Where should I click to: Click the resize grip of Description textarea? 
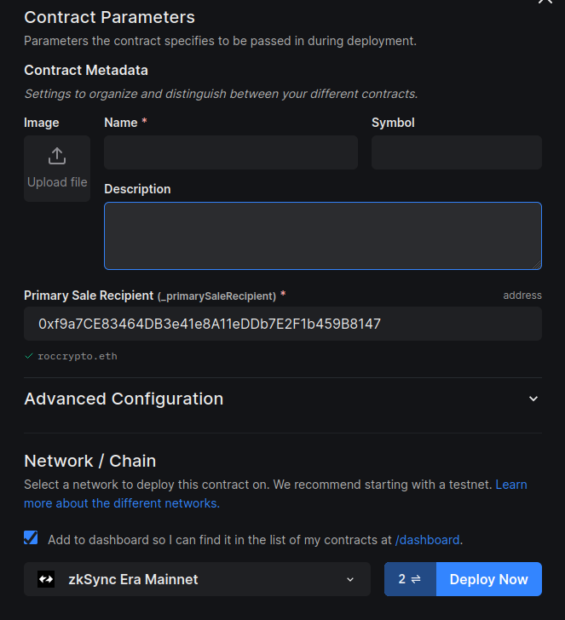pos(537,265)
